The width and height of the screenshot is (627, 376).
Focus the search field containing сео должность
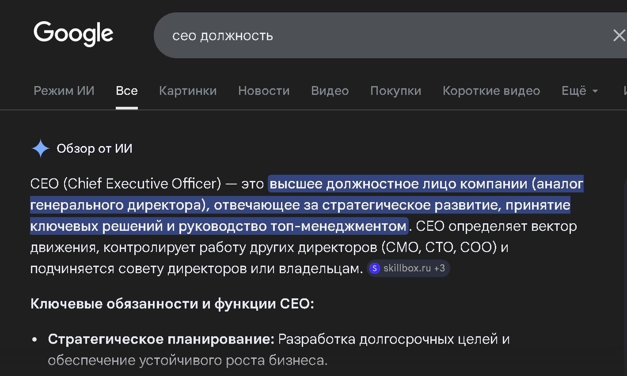(x=309, y=35)
